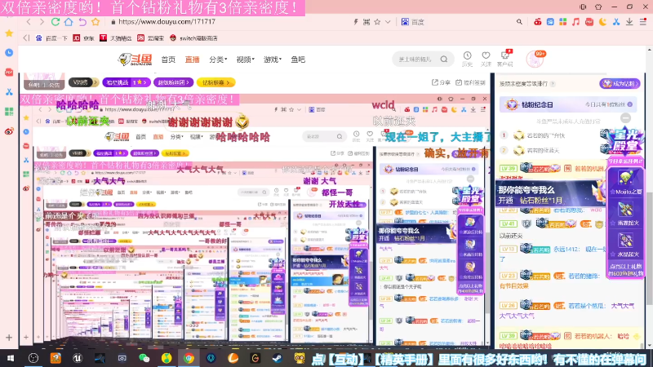Open Steam from the taskbar
Image resolution: width=653 pixels, height=367 pixels.
[x=278, y=358]
